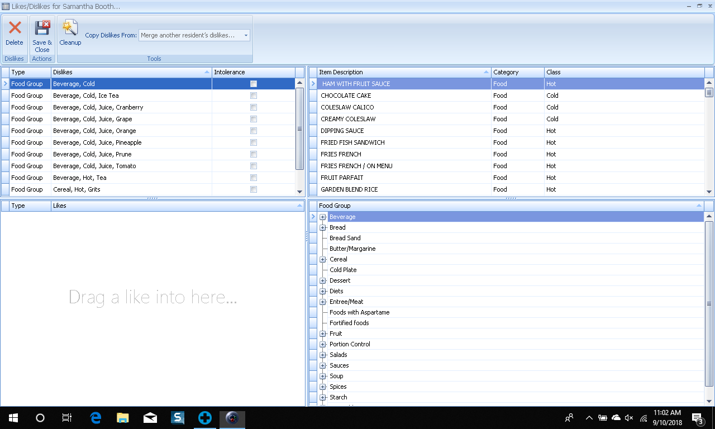715x429 pixels.
Task: Toggle Intolerance for Juice, Cranberry row
Action: [x=254, y=107]
